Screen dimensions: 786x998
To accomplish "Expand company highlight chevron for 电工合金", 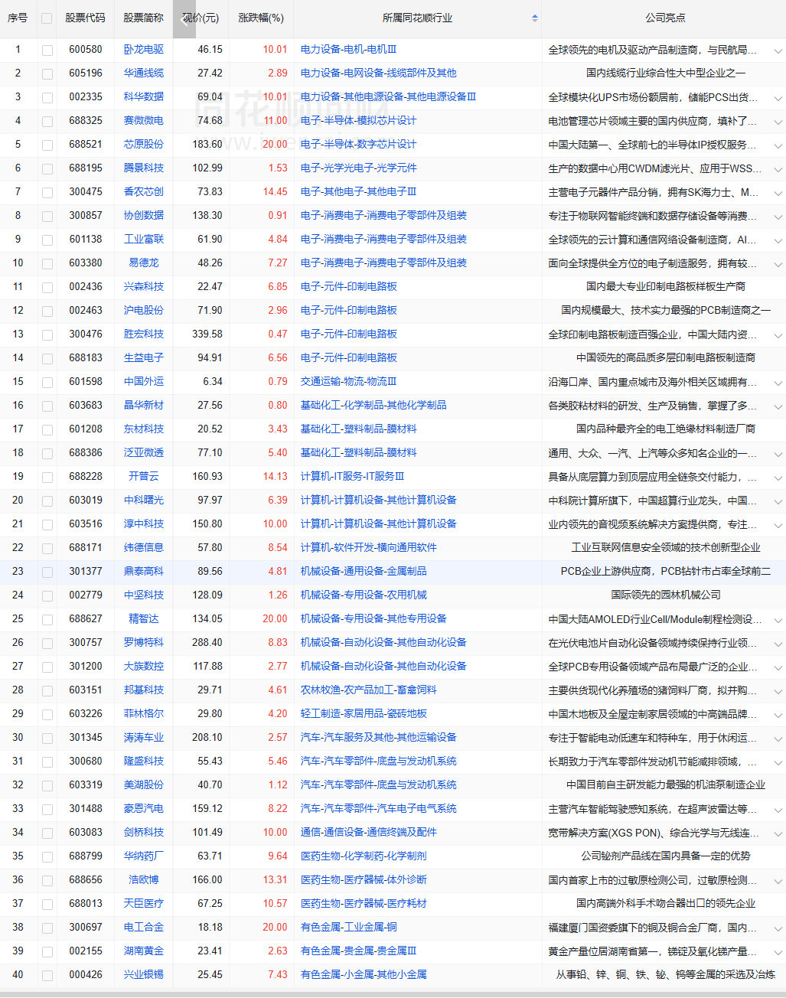I will [x=778, y=928].
